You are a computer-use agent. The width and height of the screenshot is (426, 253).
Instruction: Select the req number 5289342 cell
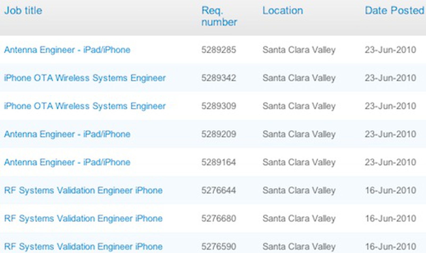click(219, 78)
